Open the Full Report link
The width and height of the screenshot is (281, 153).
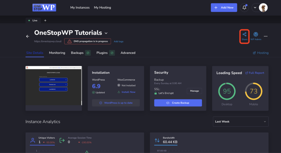pos(255,73)
